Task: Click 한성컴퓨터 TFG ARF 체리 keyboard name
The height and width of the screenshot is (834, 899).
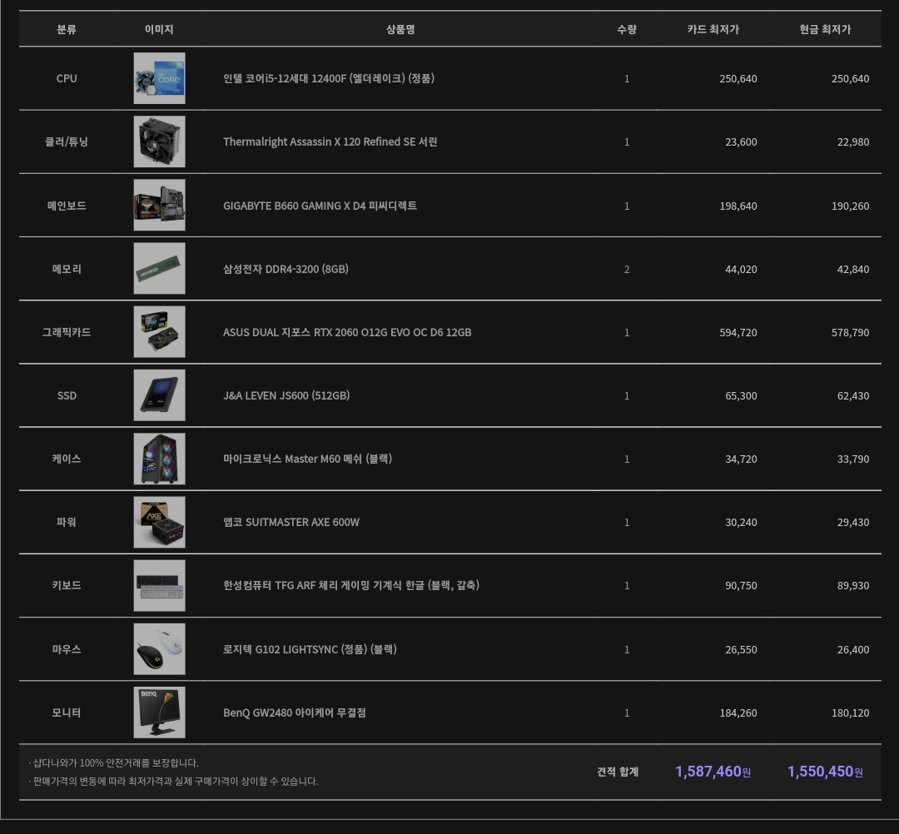Action: (351, 585)
